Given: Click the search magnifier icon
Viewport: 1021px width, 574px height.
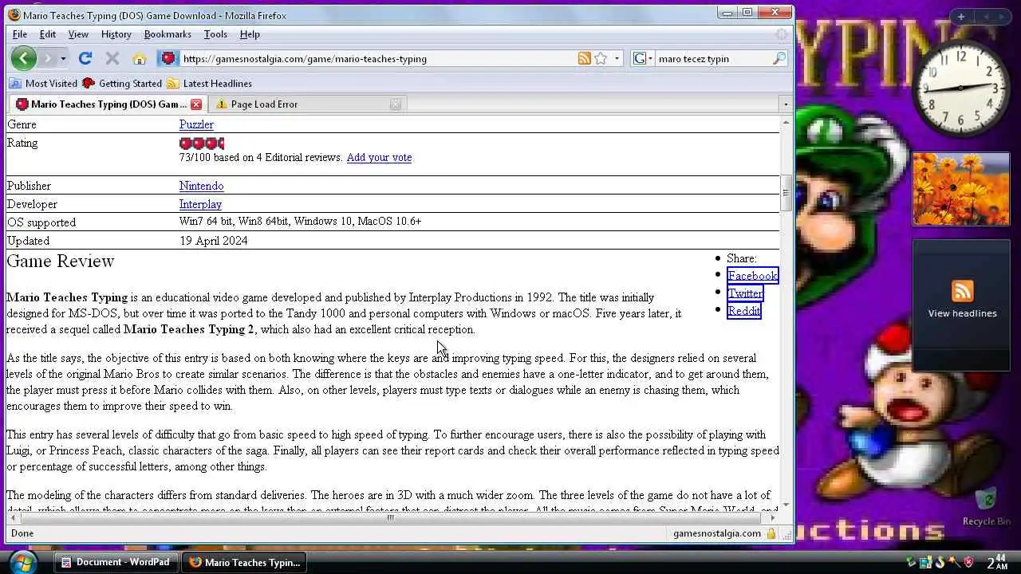Looking at the screenshot, I should [779, 58].
